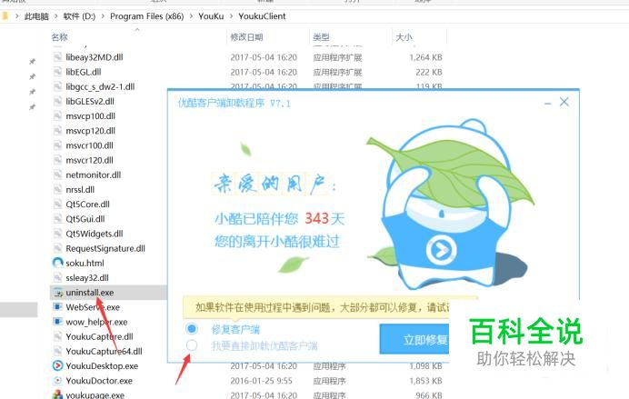The image size is (629, 399).
Task: Expand chevron before 此电脑 in address bar
Action: pos(17,16)
